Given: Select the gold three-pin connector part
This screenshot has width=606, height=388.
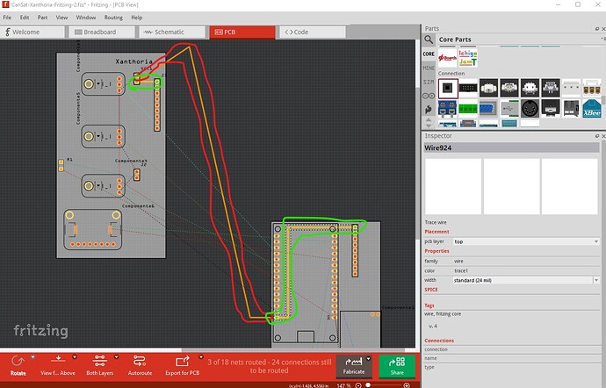Looking at the screenshot, I should (592, 89).
